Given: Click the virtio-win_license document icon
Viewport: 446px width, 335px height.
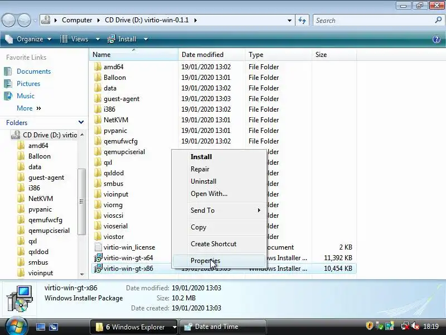Looking at the screenshot, I should tap(98, 247).
